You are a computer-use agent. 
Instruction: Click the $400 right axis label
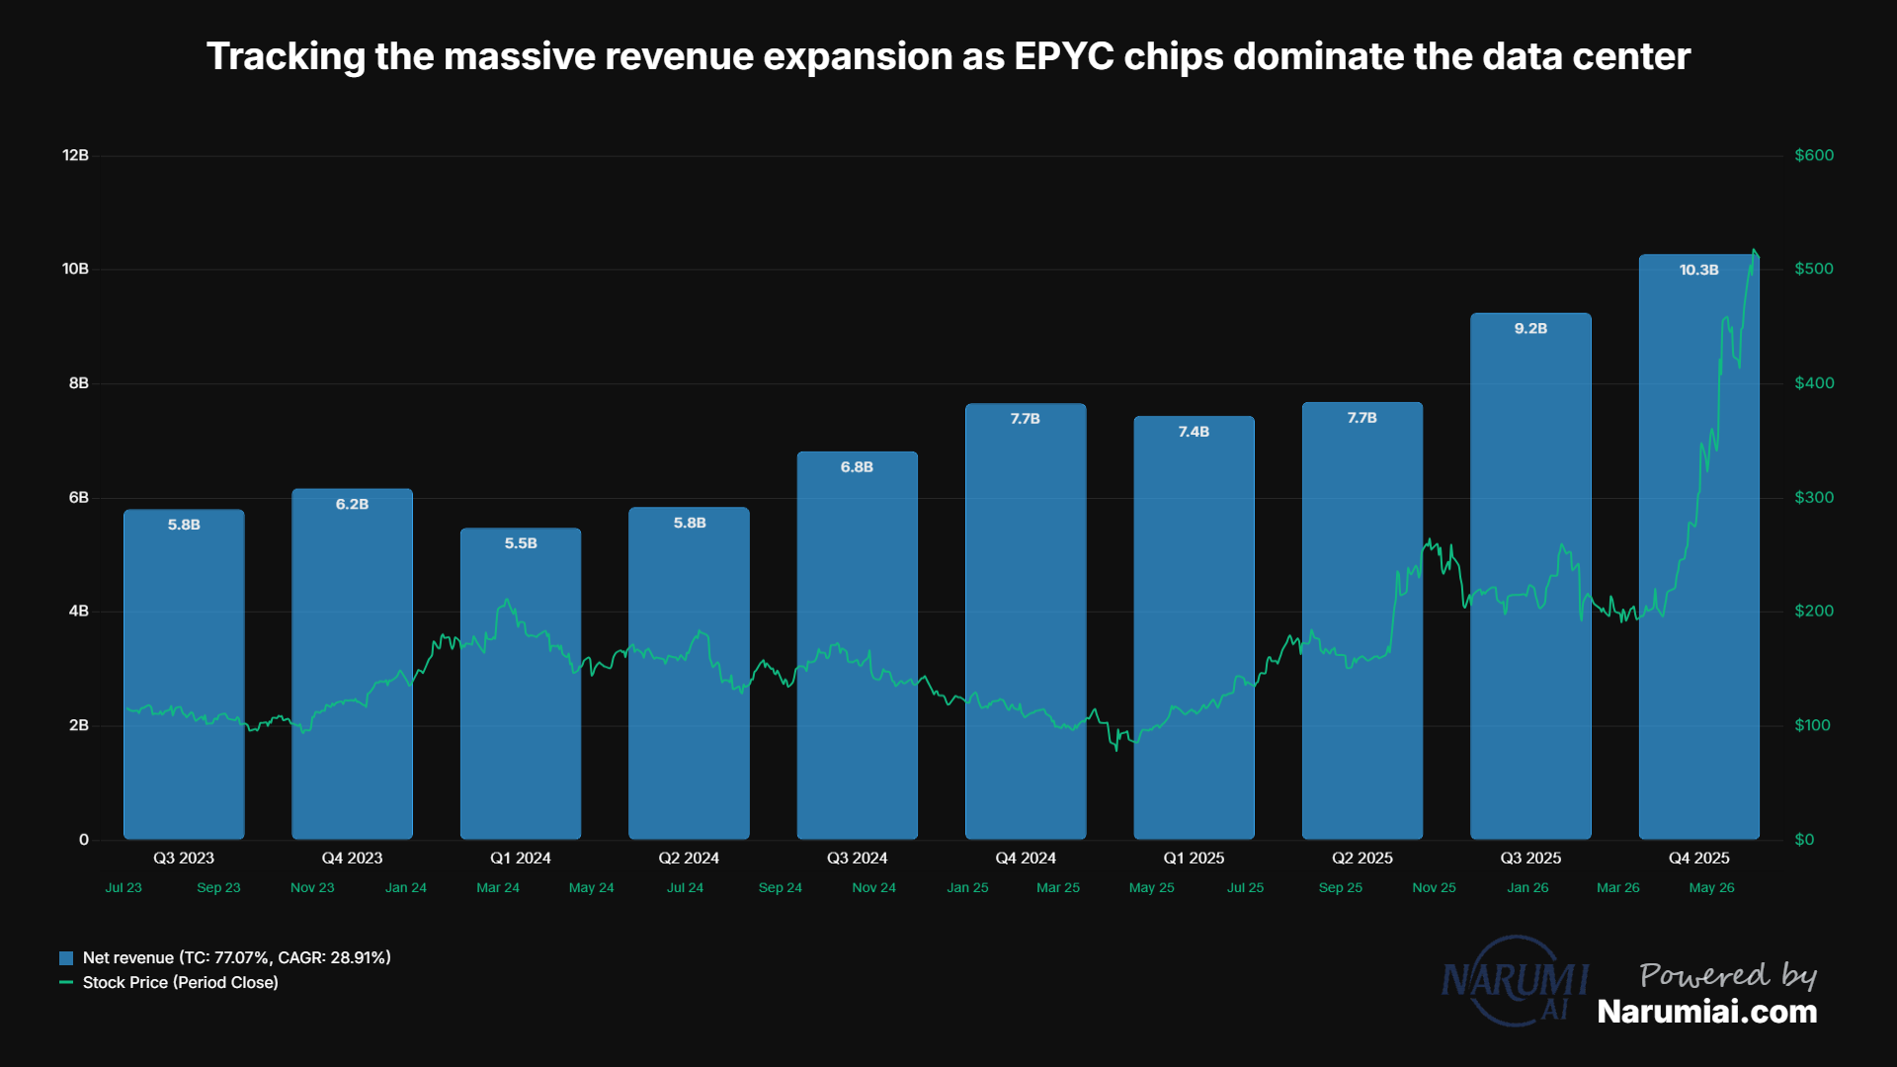click(x=1815, y=383)
